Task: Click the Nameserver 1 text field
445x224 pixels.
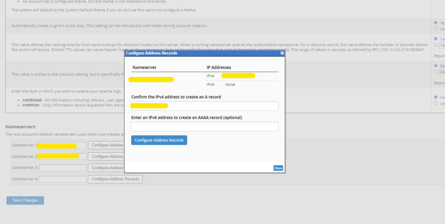Action: [62, 145]
